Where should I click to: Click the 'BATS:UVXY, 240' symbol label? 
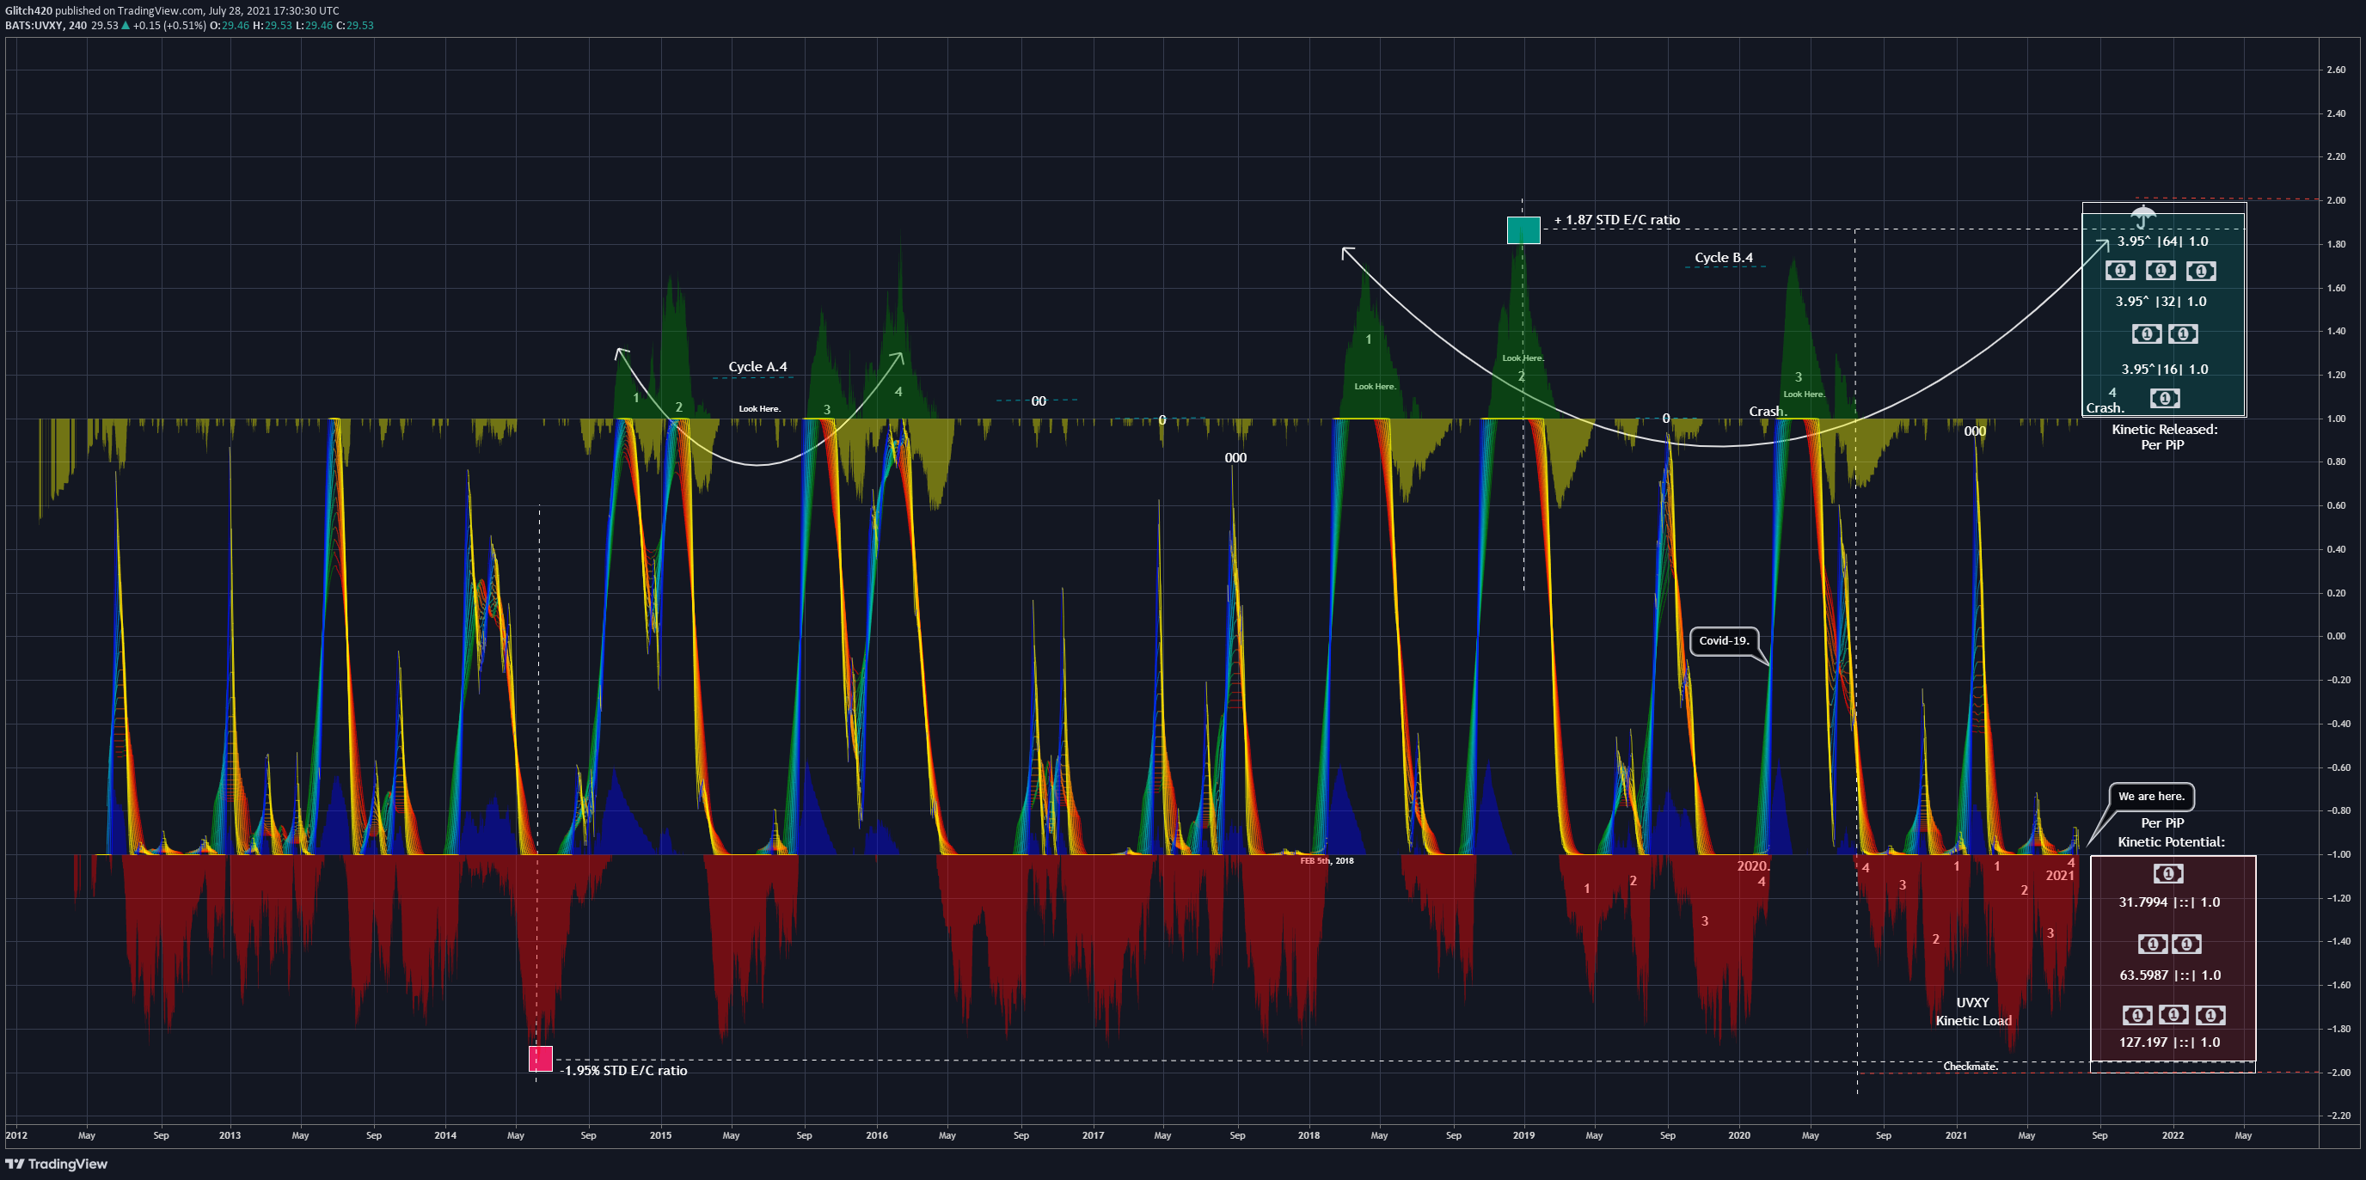tap(46, 26)
